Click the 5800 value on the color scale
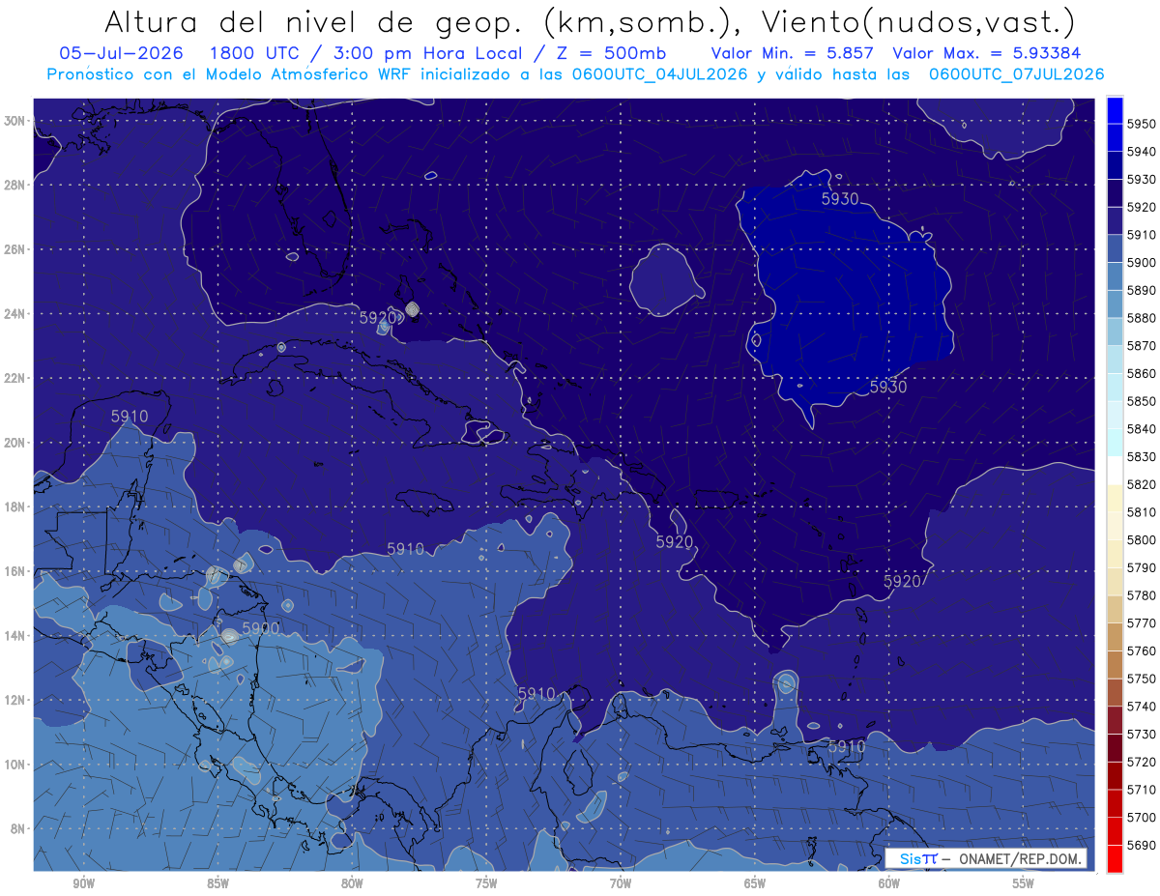The image size is (1160, 896). (1142, 539)
